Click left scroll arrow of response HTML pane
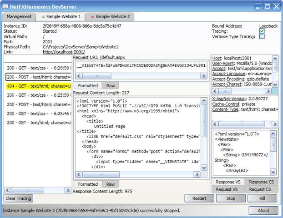This screenshot has width=283, height=218. click(x=79, y=174)
